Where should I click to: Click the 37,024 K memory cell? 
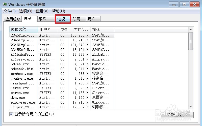pos(80,64)
